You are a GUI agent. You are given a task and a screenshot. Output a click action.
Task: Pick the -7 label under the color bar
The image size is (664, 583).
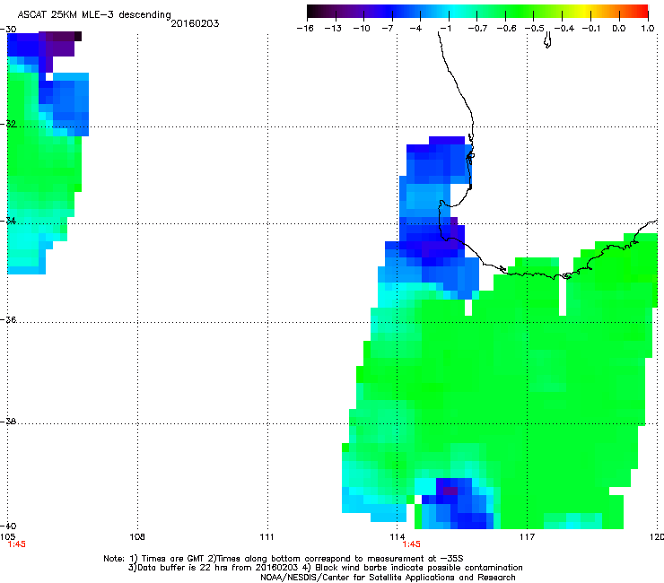click(388, 29)
